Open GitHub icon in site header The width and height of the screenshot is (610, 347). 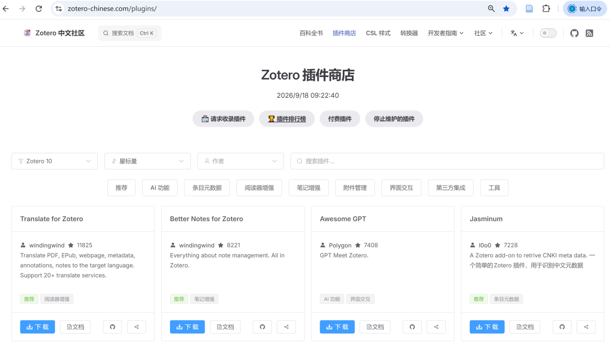coord(574,33)
